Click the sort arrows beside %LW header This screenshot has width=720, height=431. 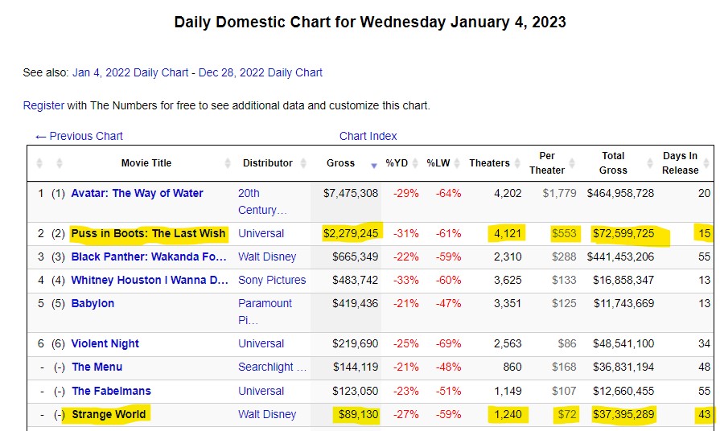point(459,163)
